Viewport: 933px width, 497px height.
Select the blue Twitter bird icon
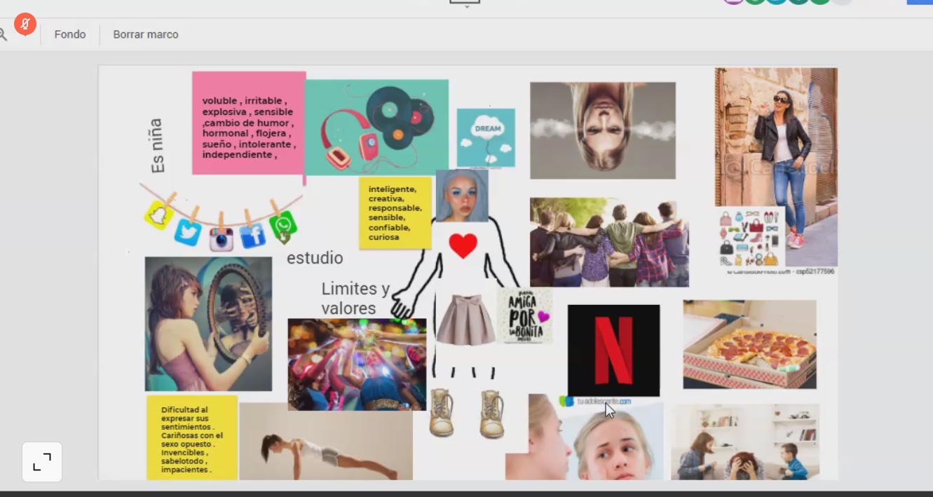[188, 231]
